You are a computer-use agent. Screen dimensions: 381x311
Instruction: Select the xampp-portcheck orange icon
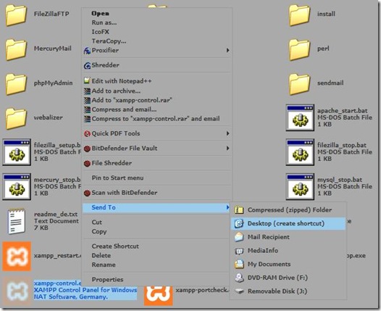click(159, 296)
